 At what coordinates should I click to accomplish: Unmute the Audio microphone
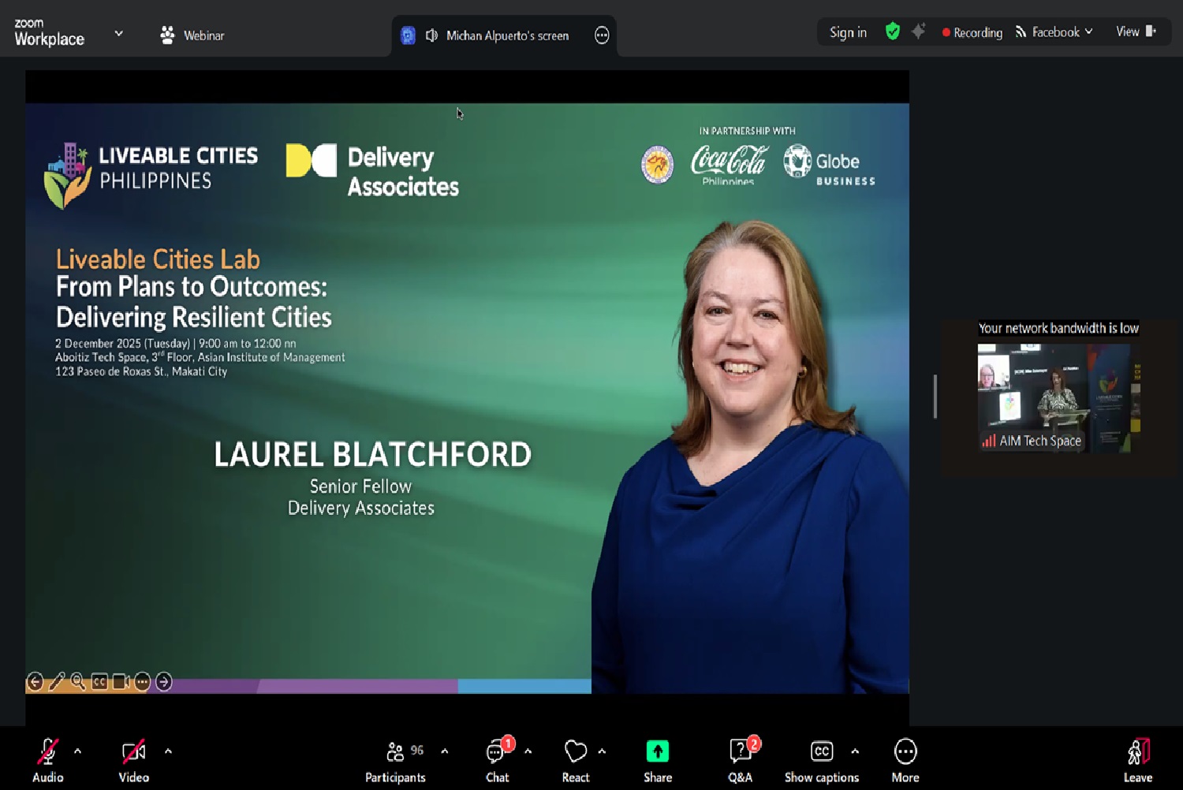[47, 753]
